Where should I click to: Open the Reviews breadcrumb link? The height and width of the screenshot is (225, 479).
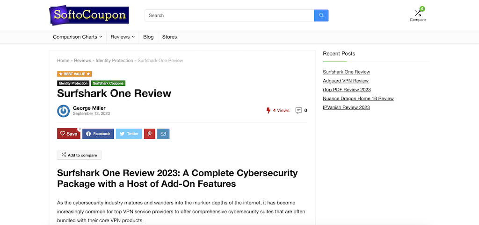[x=82, y=60]
